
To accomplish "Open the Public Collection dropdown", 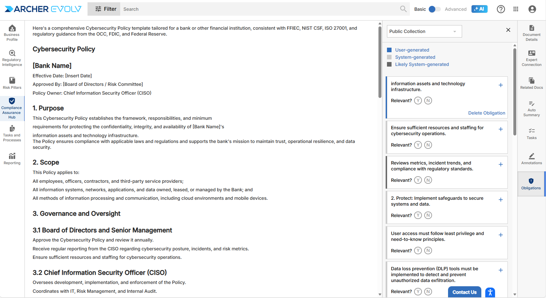I will coord(424,31).
